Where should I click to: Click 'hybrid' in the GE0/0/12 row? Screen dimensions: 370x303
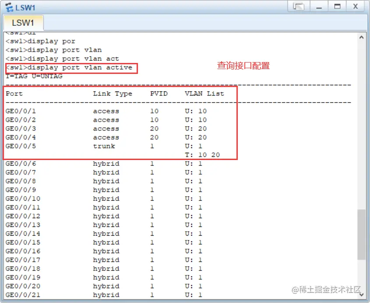point(106,216)
